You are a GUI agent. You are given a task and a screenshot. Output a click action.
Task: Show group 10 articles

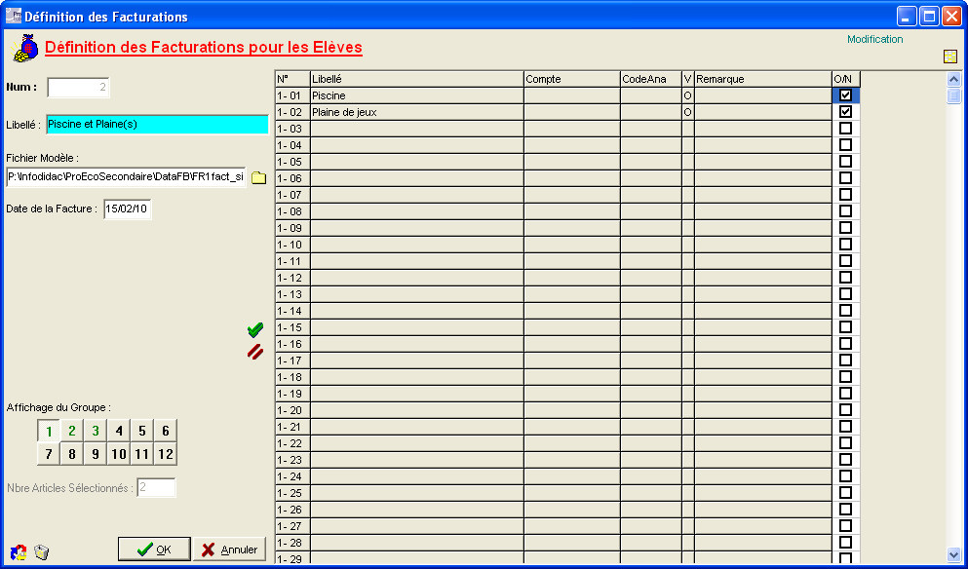click(x=119, y=454)
